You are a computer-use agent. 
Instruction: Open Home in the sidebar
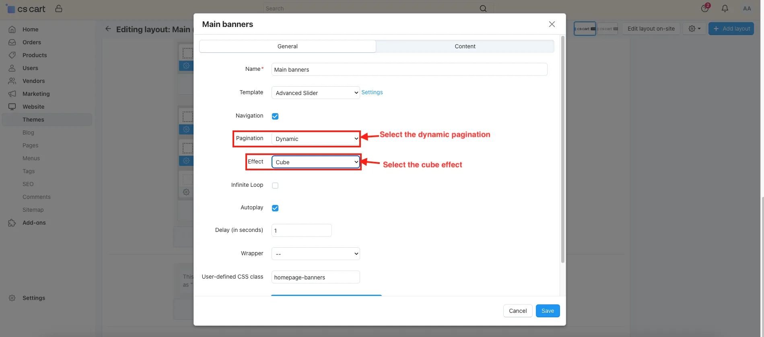(31, 29)
